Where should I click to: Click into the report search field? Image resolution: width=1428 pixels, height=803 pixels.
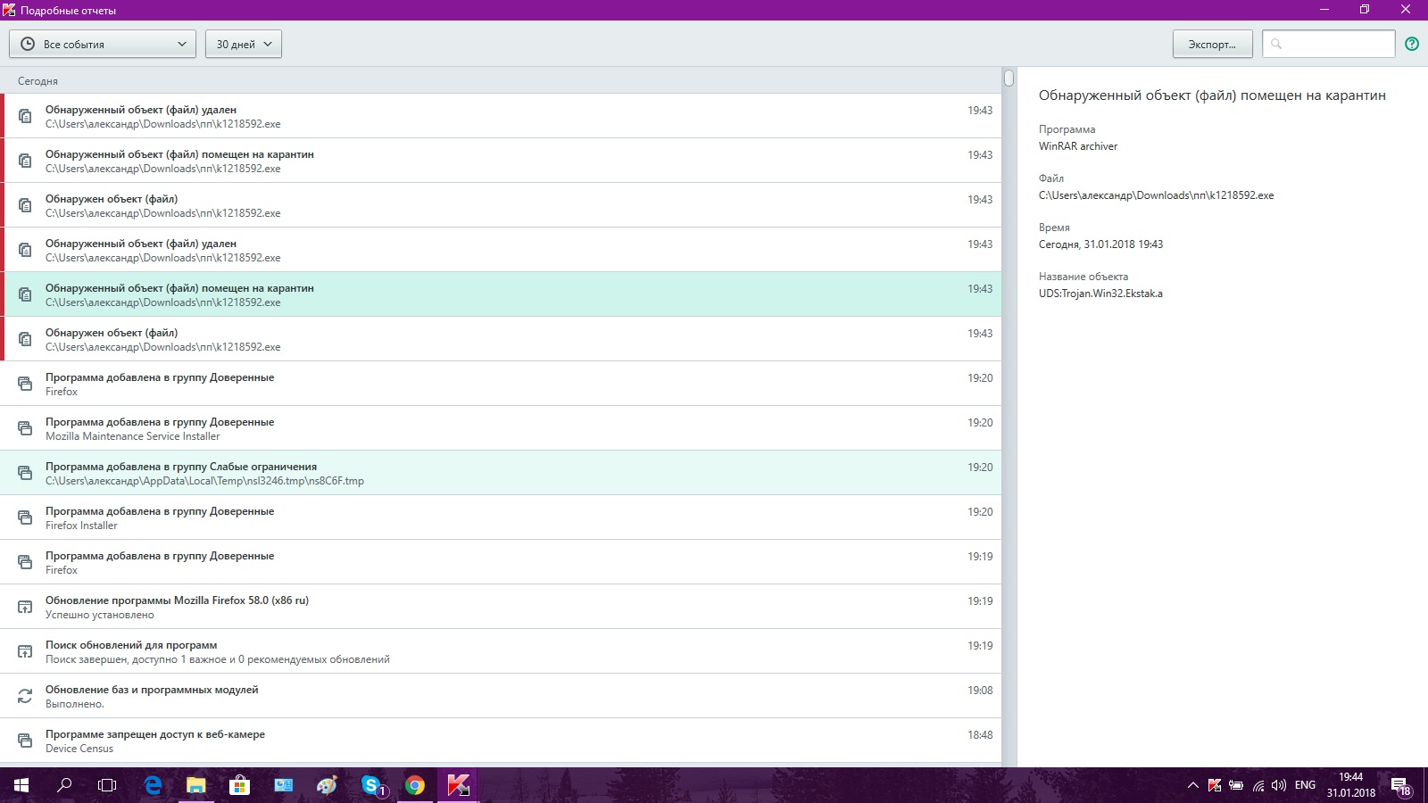pyautogui.click(x=1336, y=44)
